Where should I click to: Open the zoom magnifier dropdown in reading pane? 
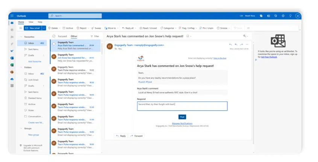coord(245,36)
